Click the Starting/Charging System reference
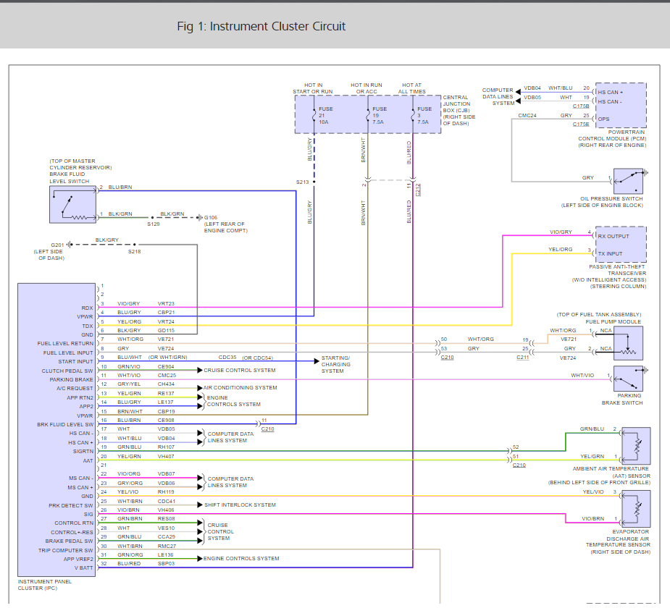This screenshot has height=616, width=670. [x=335, y=364]
